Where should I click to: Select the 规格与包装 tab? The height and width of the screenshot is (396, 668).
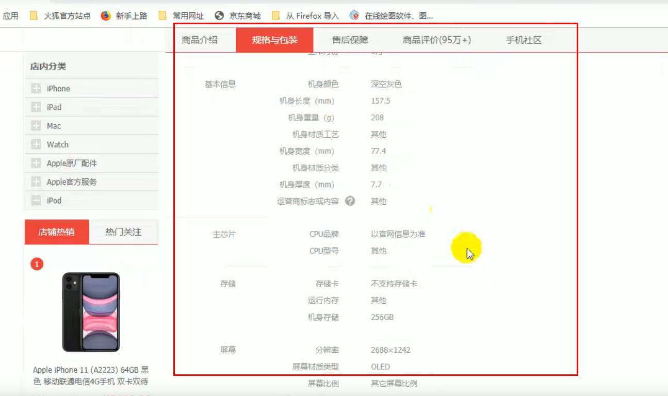click(275, 40)
